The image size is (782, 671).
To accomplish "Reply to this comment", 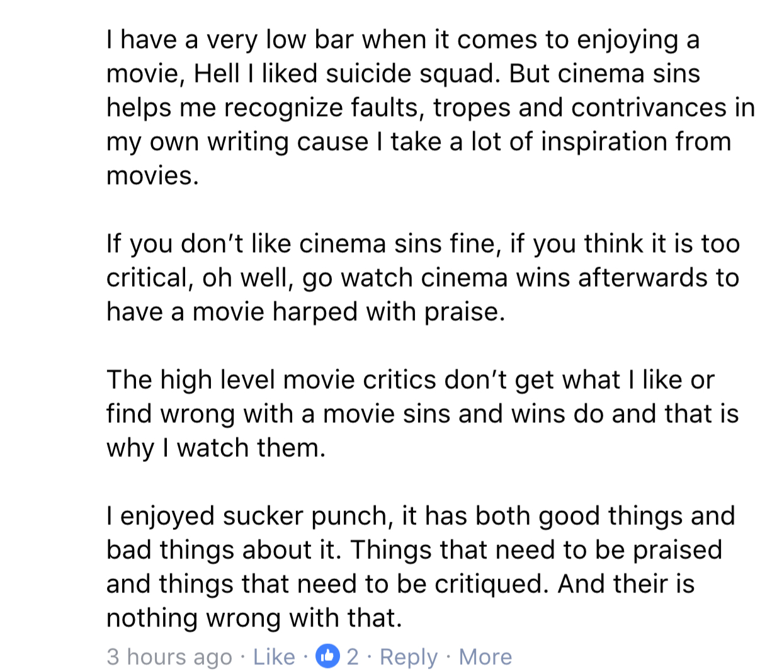I will point(409,657).
